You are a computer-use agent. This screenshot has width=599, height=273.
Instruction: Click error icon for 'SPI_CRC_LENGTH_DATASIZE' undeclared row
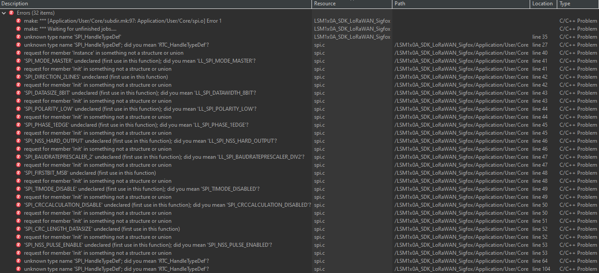pos(19,229)
